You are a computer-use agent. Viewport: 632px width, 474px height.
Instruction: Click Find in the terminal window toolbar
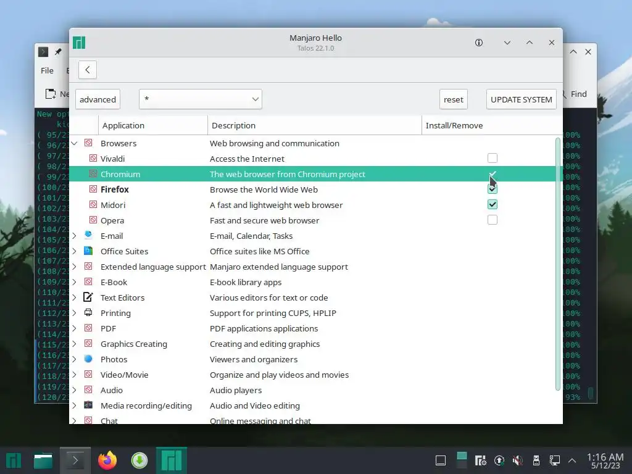click(575, 94)
